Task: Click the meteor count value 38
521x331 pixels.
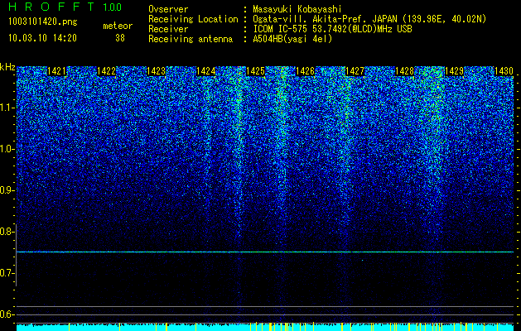Action: click(x=120, y=38)
